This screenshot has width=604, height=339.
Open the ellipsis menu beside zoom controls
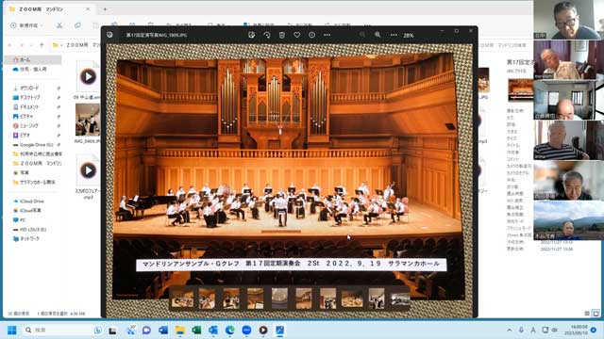pos(394,35)
